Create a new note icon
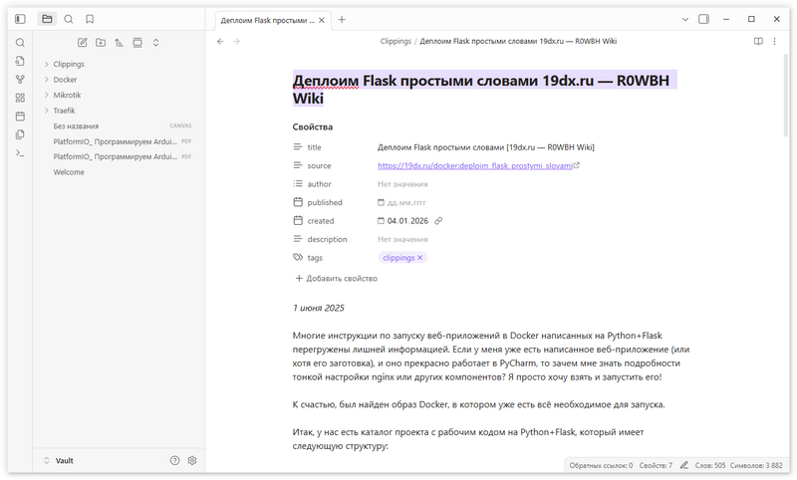Viewport: 797px width, 480px height. pos(83,43)
